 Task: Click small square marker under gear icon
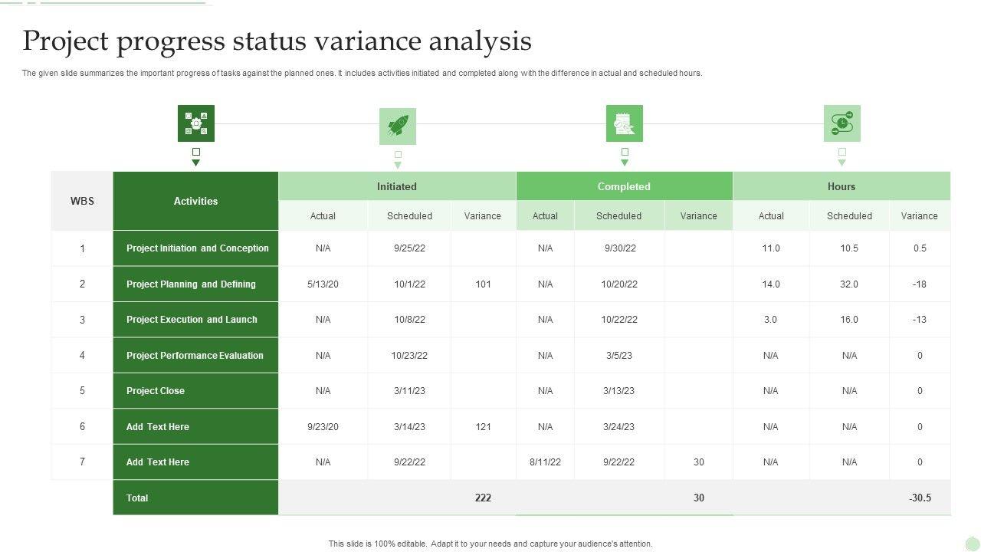(196, 152)
